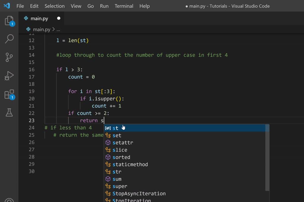The height and width of the screenshot is (202, 304).
Task: Choose the str suggestion
Action: [x=185, y=171]
